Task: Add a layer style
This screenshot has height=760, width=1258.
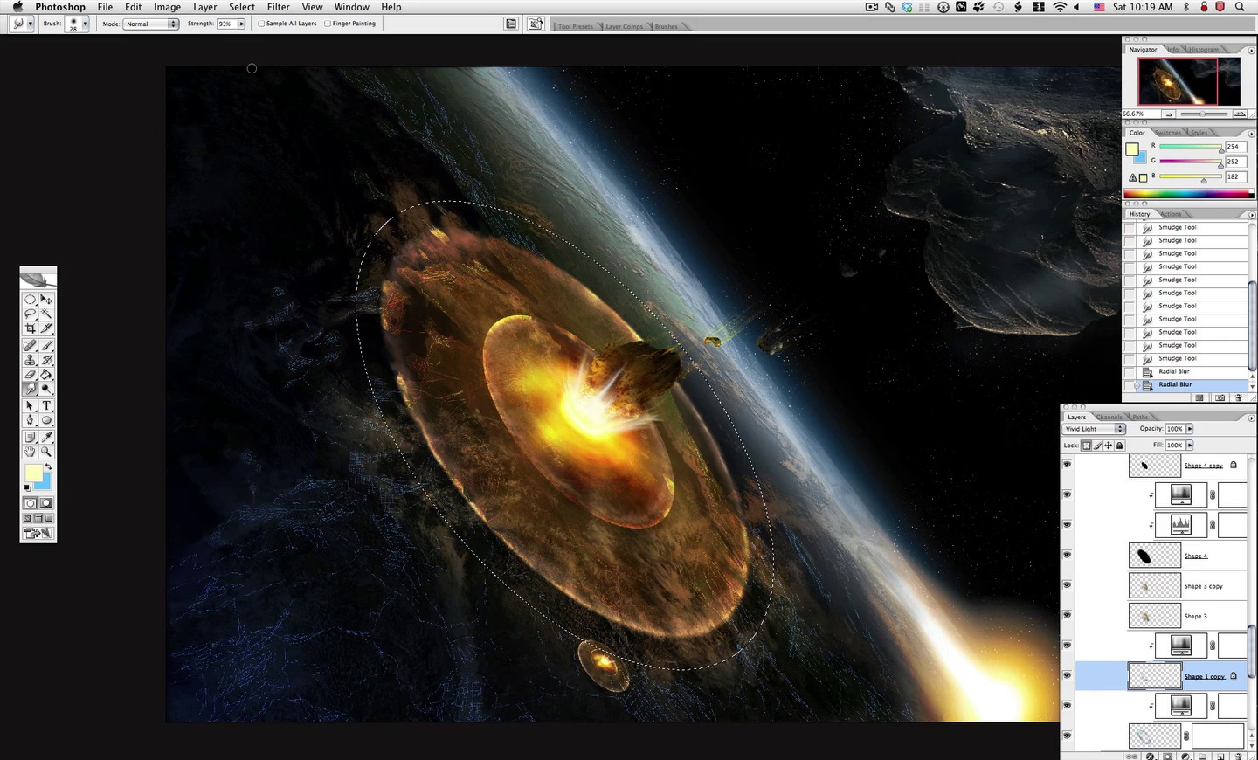Action: click(1151, 756)
